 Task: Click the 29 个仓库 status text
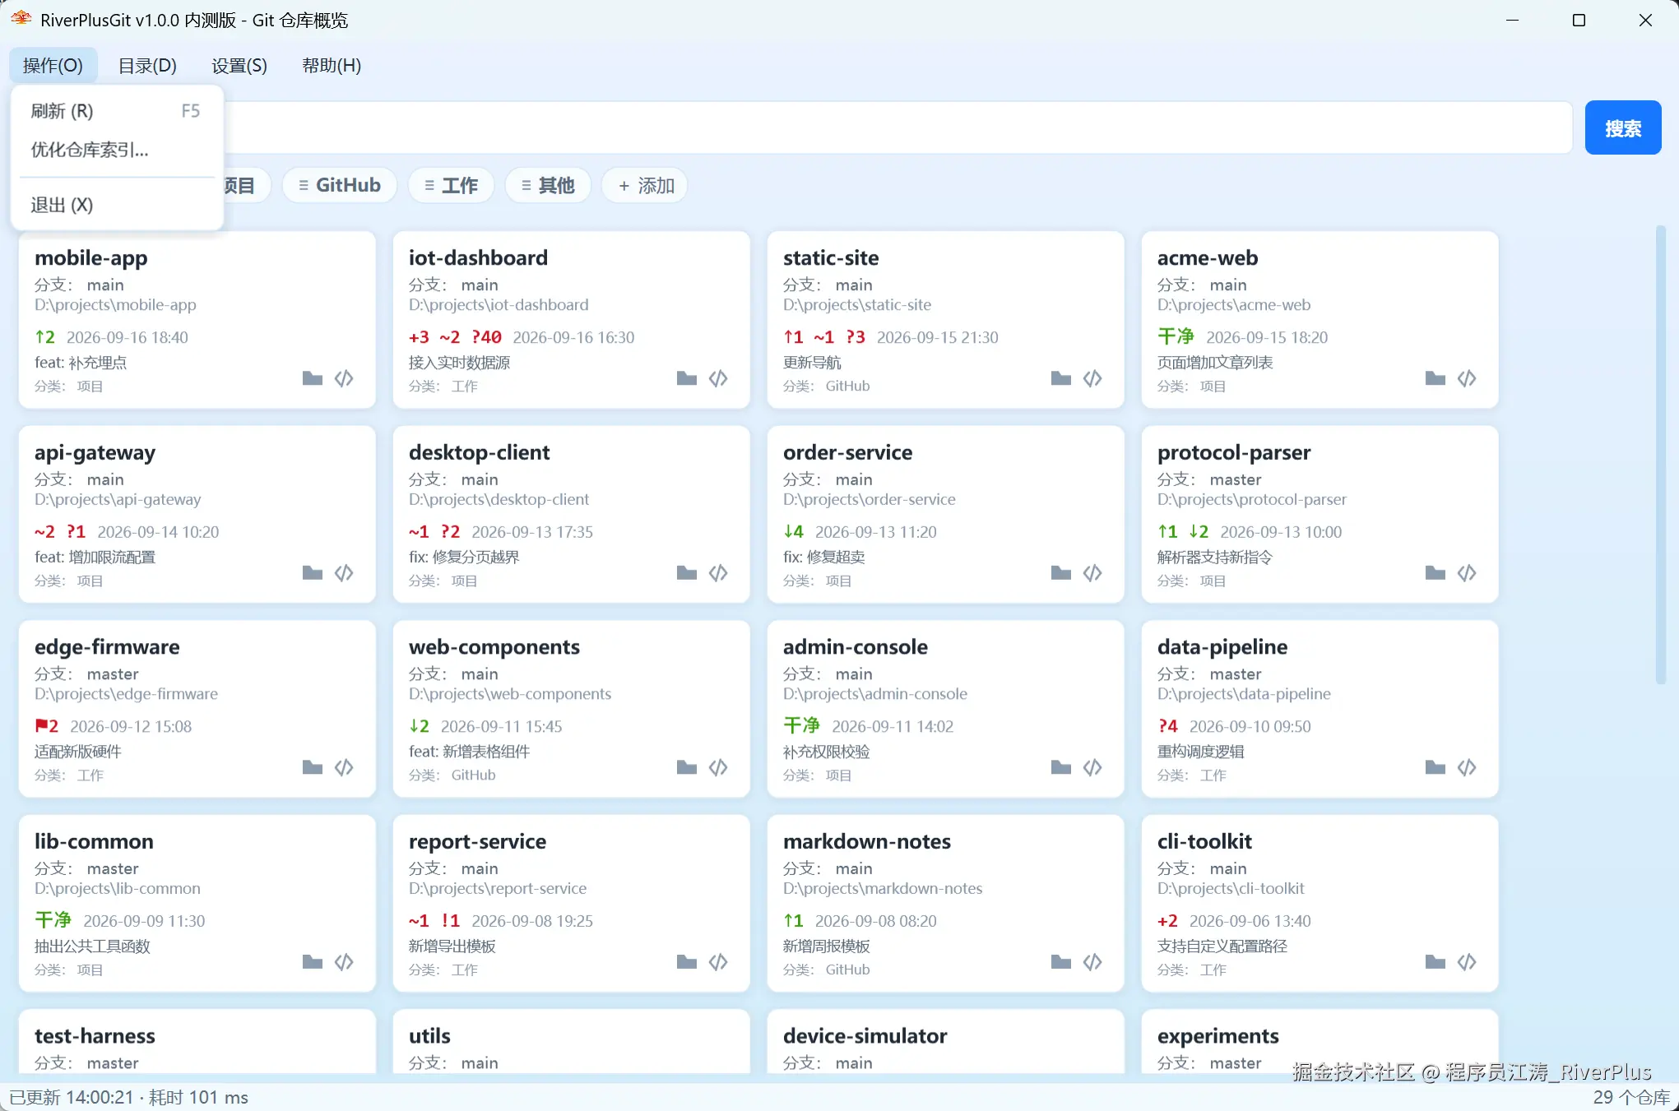coord(1630,1097)
